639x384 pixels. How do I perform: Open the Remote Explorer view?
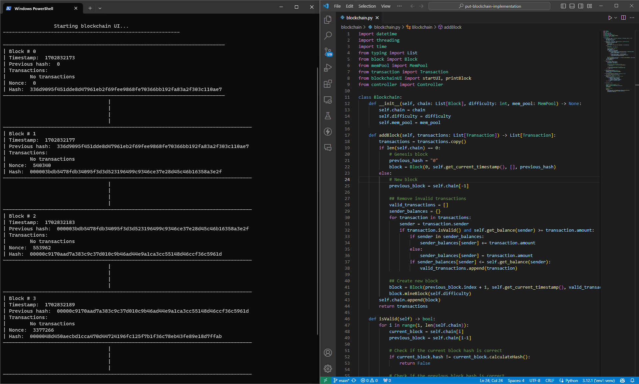click(328, 100)
